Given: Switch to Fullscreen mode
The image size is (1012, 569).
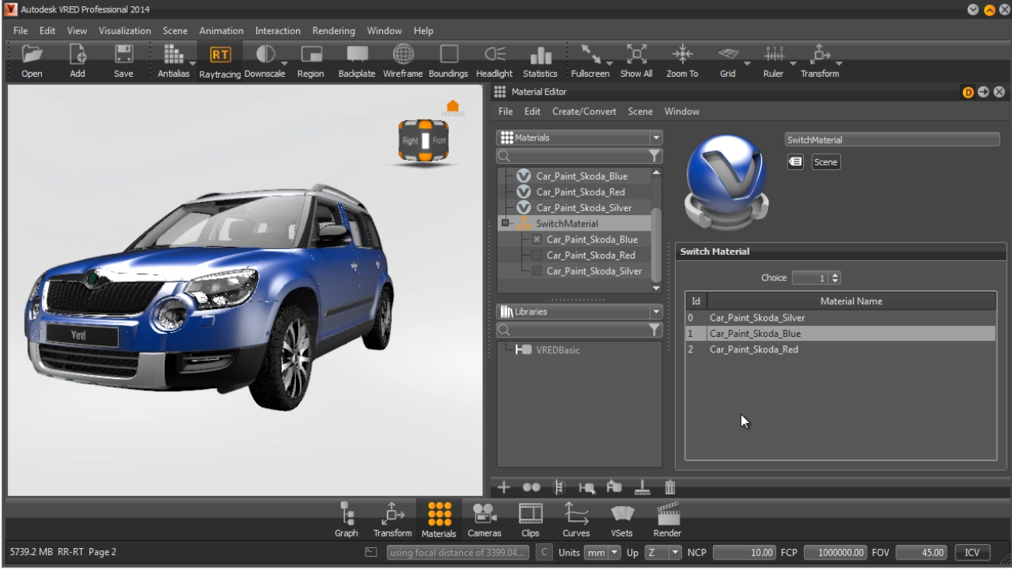Looking at the screenshot, I should point(590,61).
